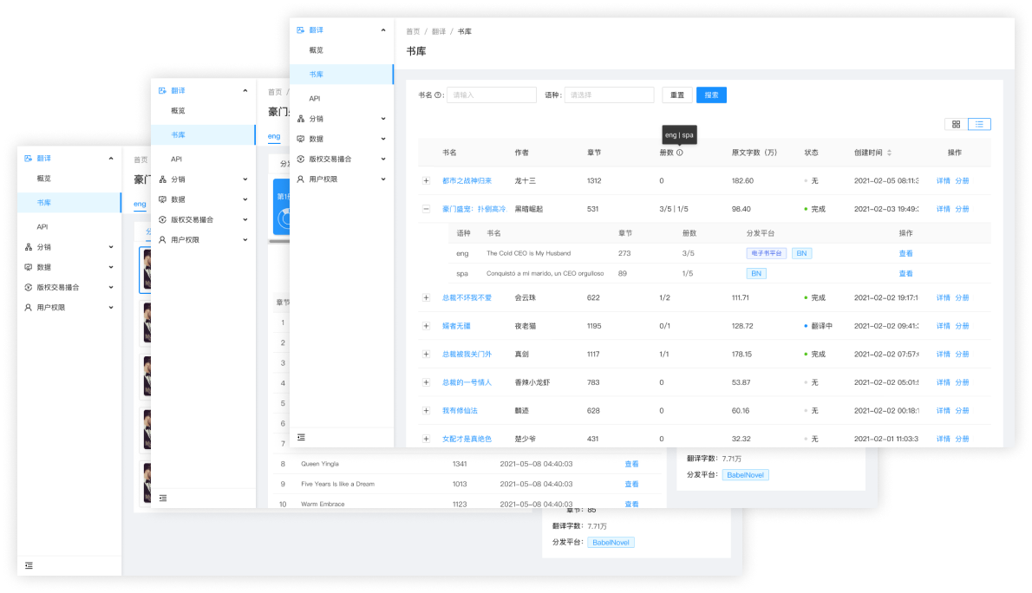
Task: Open API in the frontmost sidebar
Action: (x=315, y=99)
